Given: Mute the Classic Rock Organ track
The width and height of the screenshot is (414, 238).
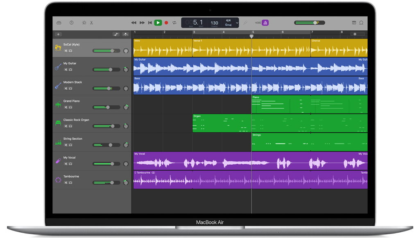Looking at the screenshot, I should point(66,126).
